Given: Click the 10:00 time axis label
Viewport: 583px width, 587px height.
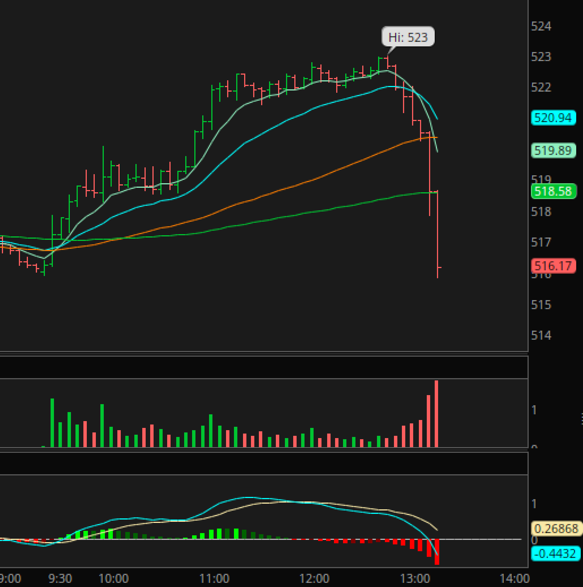Looking at the screenshot, I should [114, 578].
